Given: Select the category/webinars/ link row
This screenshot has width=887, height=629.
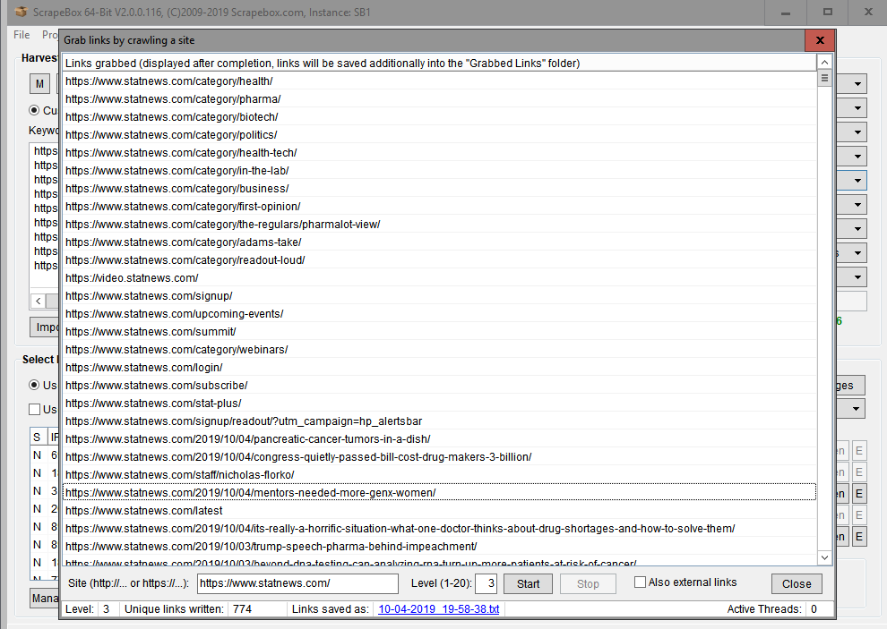Looking at the screenshot, I should (440, 349).
